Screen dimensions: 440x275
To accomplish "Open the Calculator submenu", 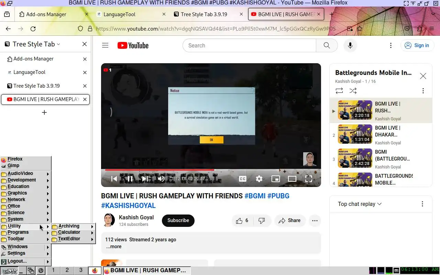I will click(x=73, y=232).
